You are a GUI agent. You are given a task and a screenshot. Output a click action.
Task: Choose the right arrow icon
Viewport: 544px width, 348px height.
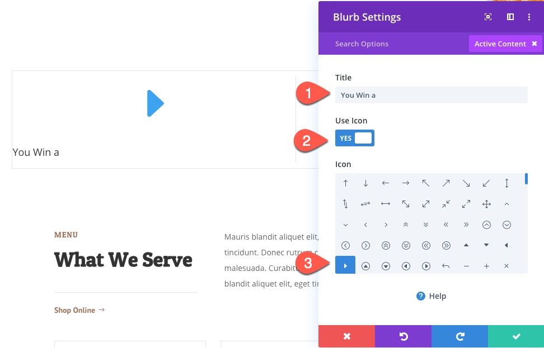(406, 183)
